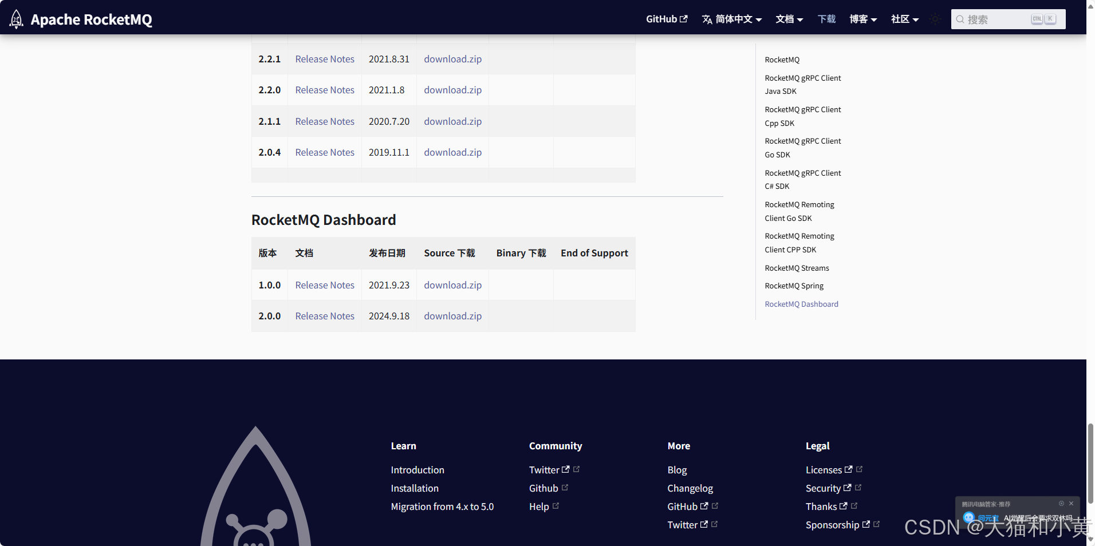Click external-link icon beside Community Help
This screenshot has height=546, width=1095.
tap(556, 505)
